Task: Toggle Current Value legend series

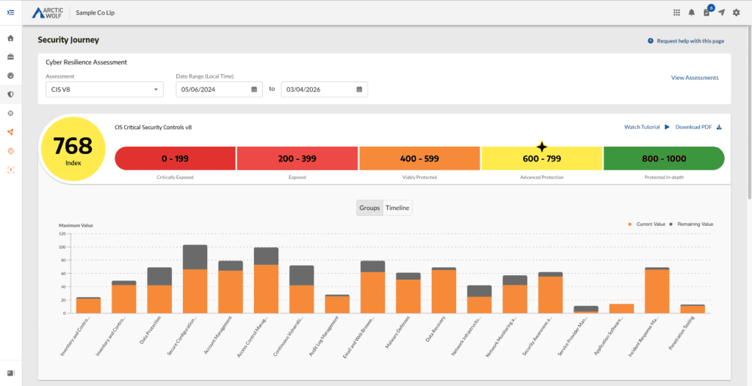Action: (647, 224)
